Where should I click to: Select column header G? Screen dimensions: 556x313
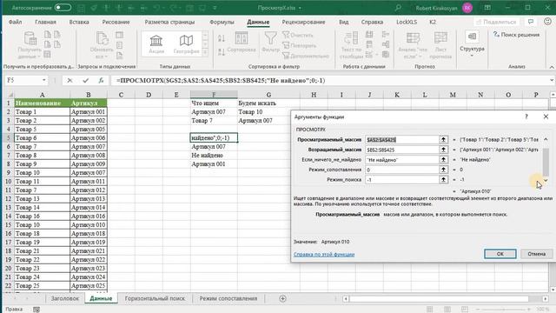[268, 95]
